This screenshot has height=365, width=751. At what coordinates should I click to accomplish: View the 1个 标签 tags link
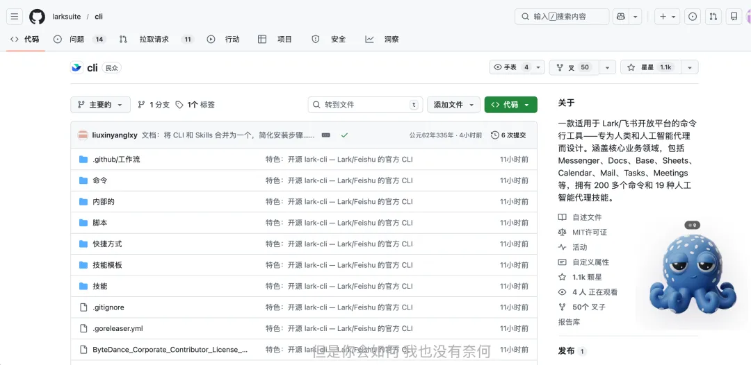(x=195, y=105)
